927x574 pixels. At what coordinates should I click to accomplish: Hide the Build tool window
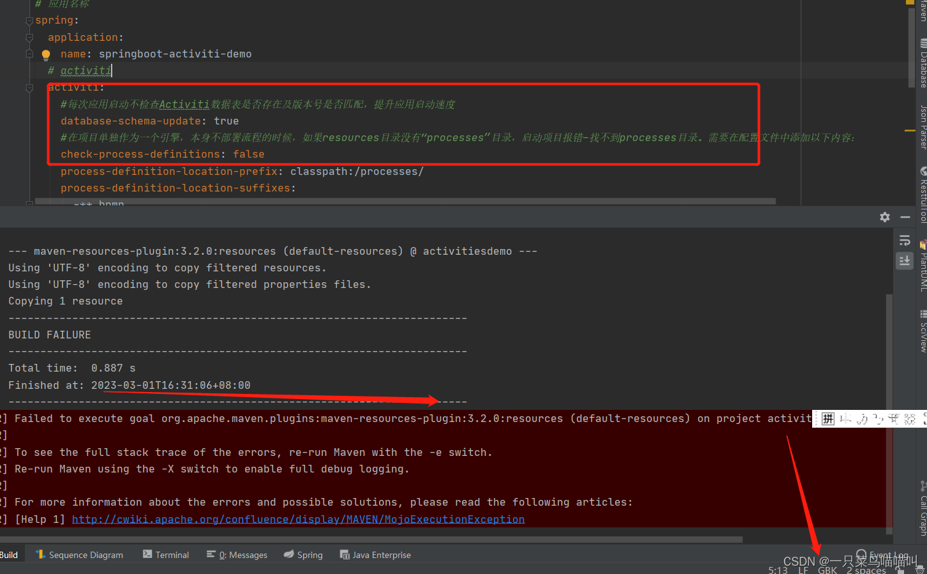point(905,217)
